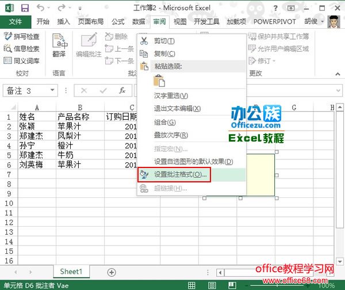Switch to the 开发工具 ribbon tab
Image resolution: width=345 pixels, height=290 pixels.
click(x=206, y=22)
